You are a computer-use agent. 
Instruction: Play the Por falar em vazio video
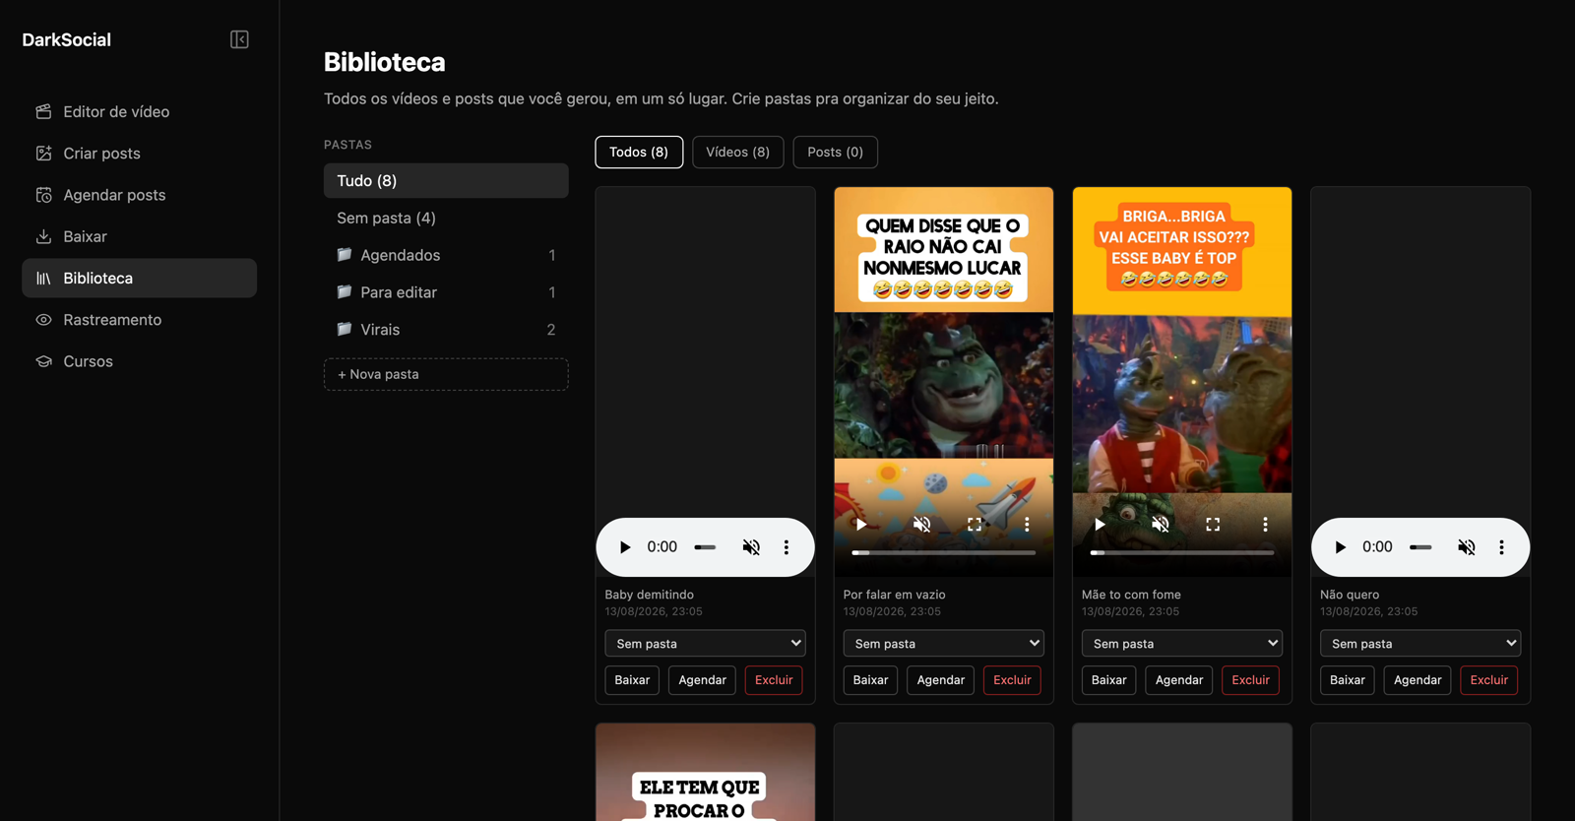pos(861,525)
